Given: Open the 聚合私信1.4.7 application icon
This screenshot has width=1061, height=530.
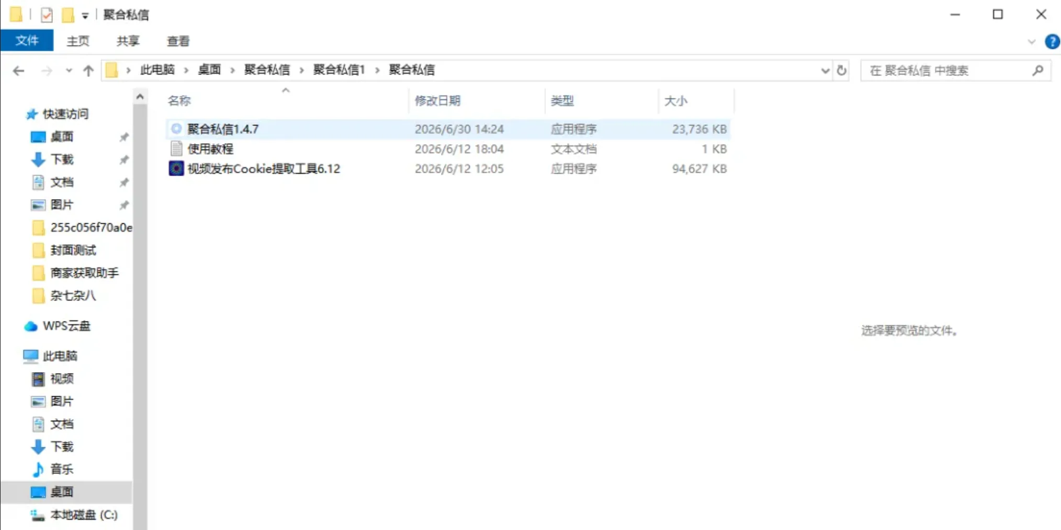Looking at the screenshot, I should (x=176, y=129).
